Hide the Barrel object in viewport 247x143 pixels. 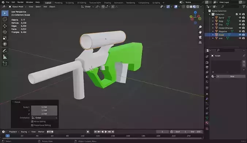[x=240, y=18]
